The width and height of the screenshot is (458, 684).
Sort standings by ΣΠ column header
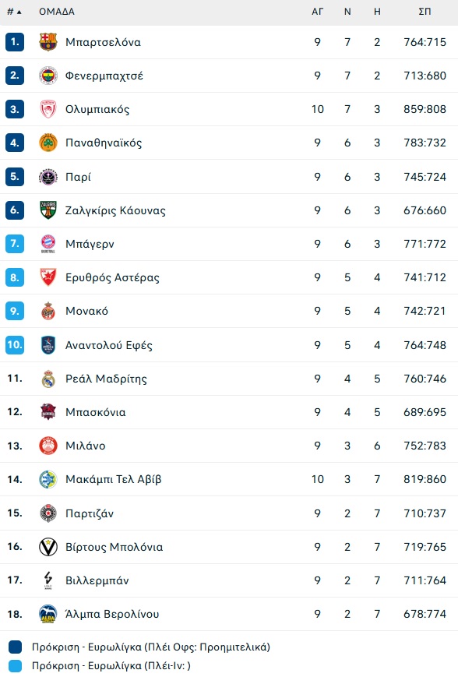[x=425, y=12]
